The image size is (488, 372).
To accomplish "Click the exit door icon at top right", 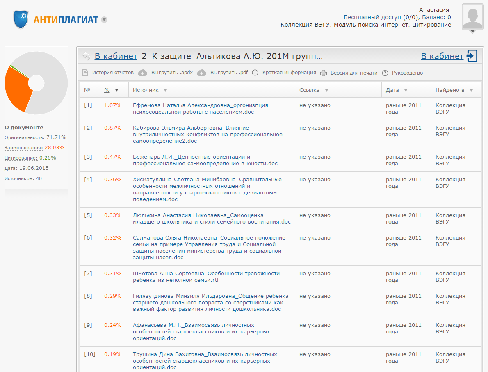I will (x=472, y=56).
